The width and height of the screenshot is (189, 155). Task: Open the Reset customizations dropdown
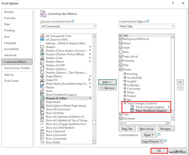point(149,135)
